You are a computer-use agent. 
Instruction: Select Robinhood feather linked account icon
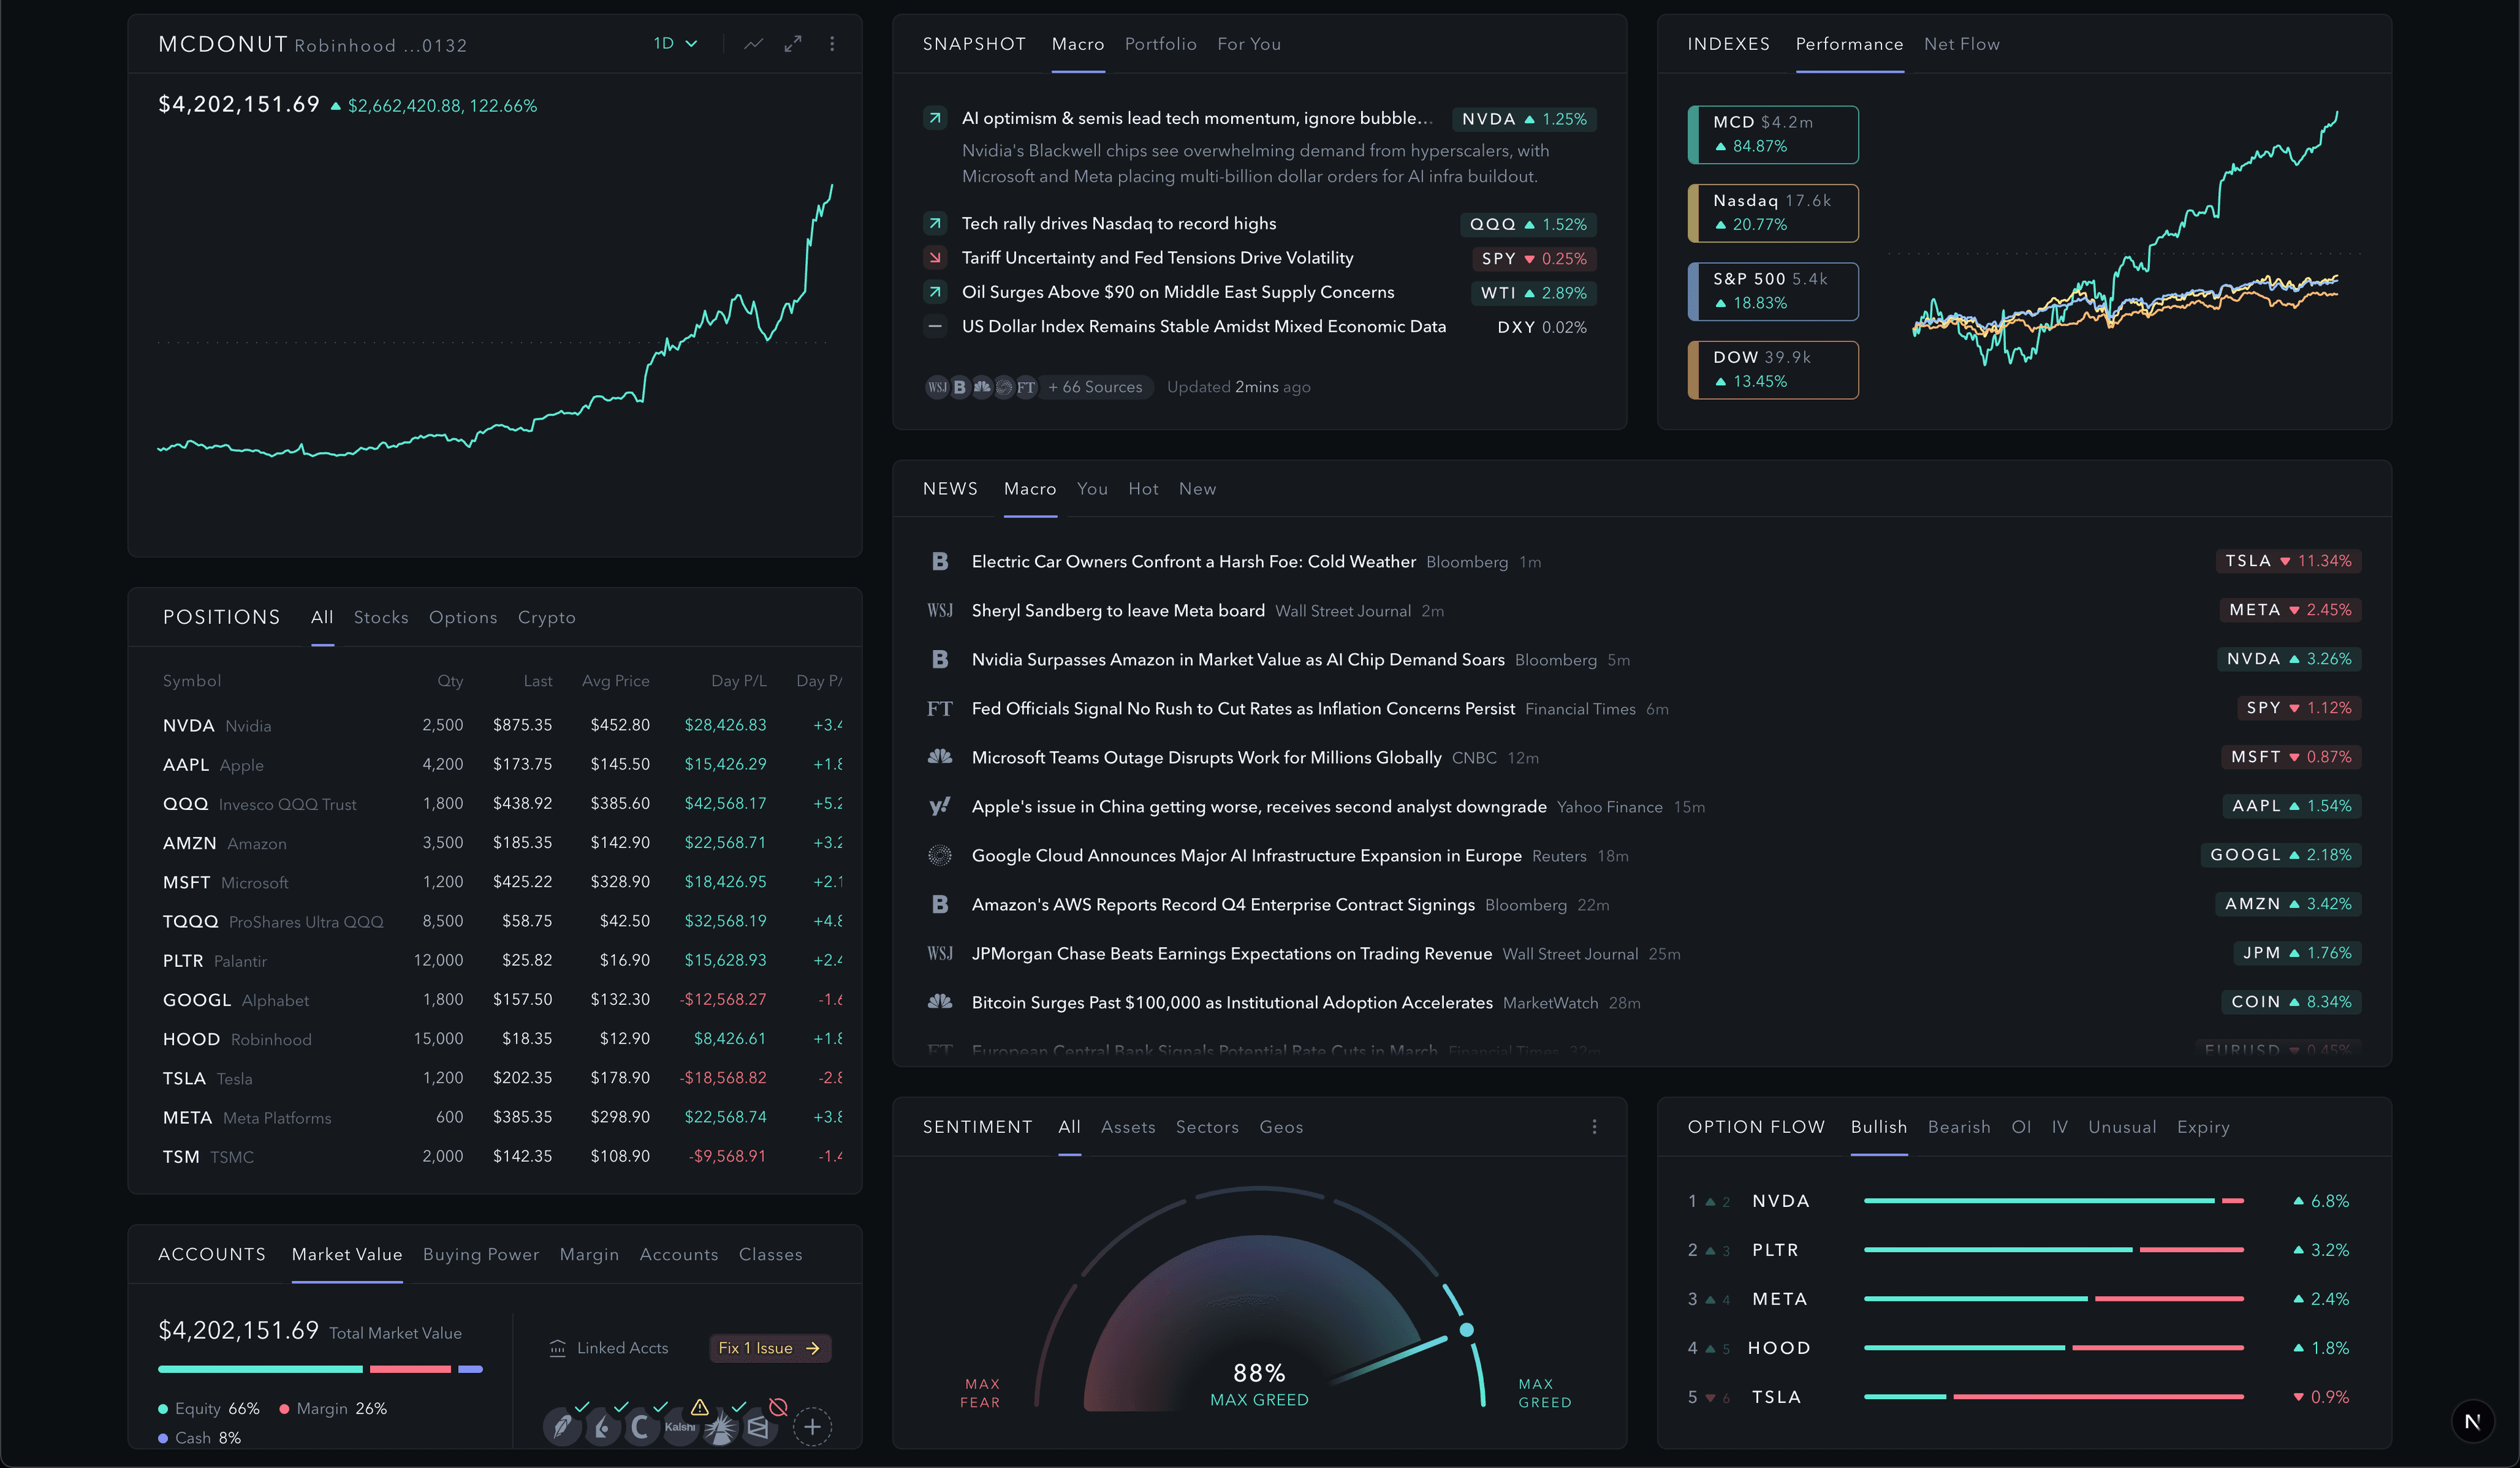[x=562, y=1427]
